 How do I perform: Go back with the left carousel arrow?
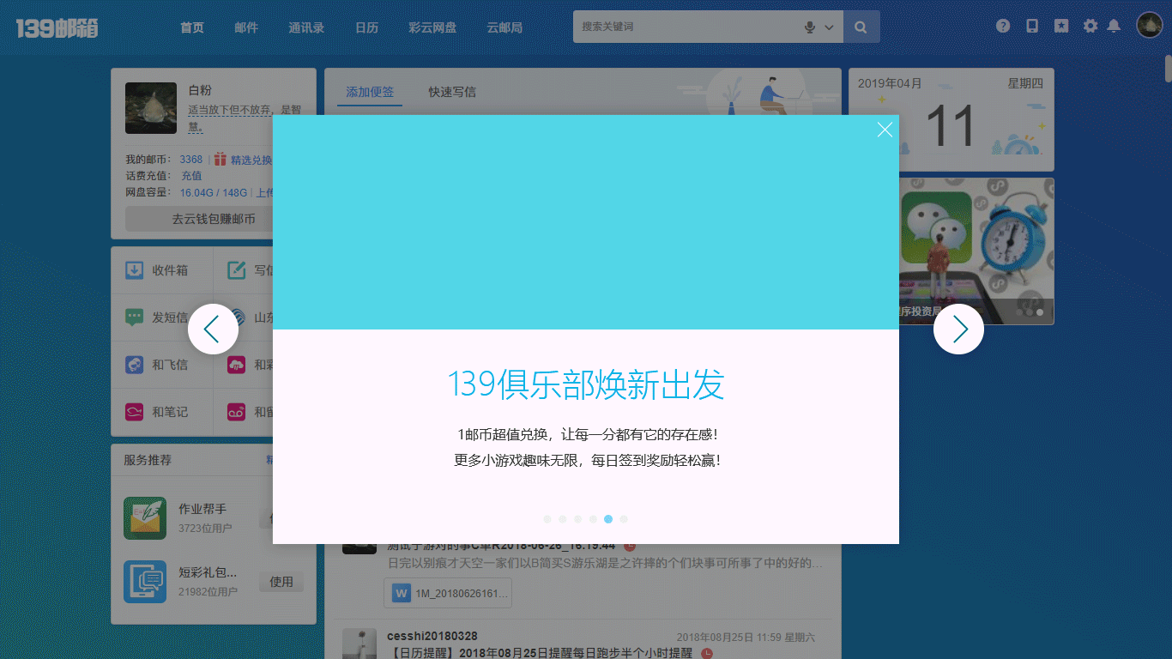point(213,329)
